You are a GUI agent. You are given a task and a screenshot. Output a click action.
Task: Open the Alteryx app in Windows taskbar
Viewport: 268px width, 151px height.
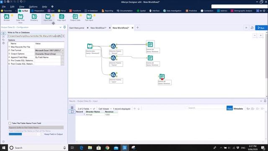tap(125, 148)
